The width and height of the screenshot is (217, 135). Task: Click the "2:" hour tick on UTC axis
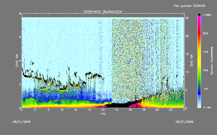tap(35, 110)
